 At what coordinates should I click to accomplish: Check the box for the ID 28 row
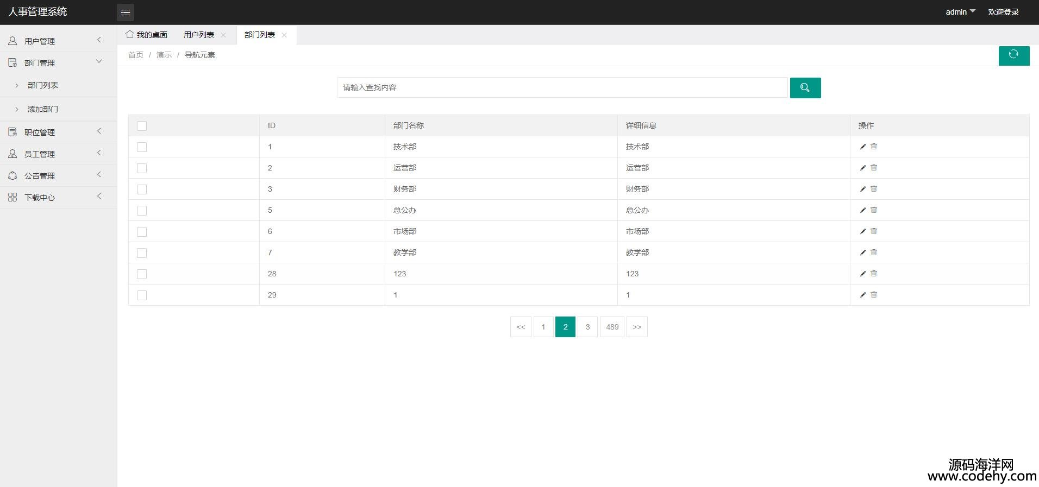[x=142, y=274]
